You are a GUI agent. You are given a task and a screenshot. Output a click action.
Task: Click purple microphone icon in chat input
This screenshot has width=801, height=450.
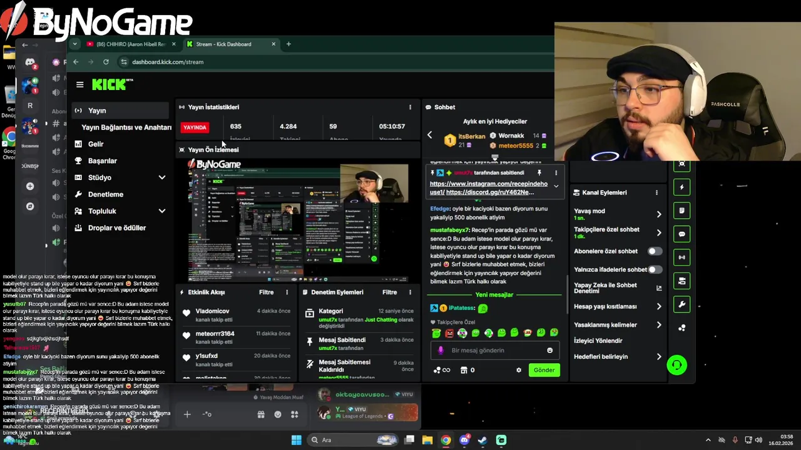[x=441, y=351]
